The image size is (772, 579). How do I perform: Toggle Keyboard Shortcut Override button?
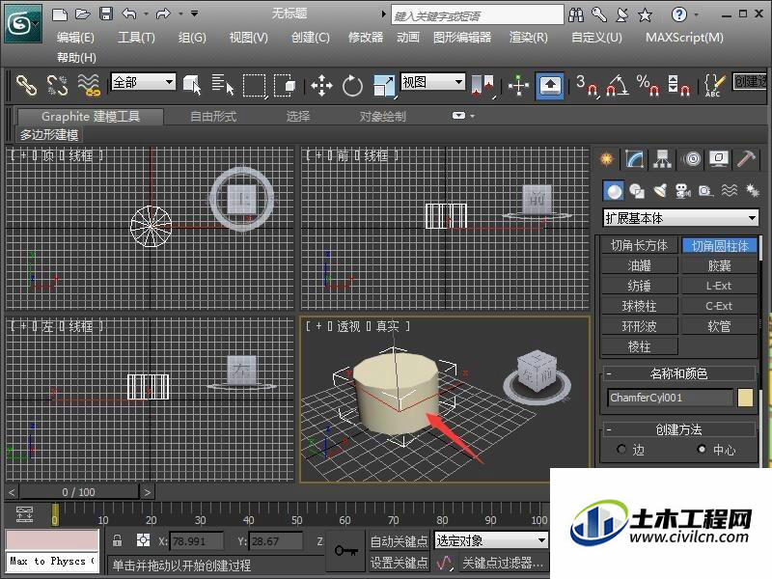(x=550, y=86)
